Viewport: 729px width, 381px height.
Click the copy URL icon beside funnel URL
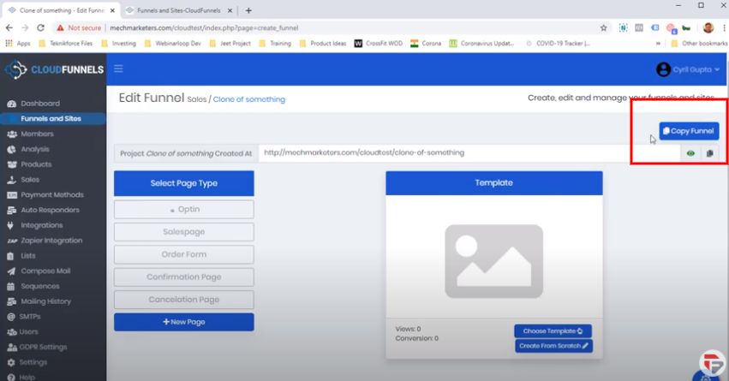pos(709,153)
